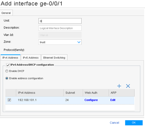Image resolution: width=145 pixels, height=127 pixels.
Task: Click the plus icon to add an address
Action: [x=119, y=86]
